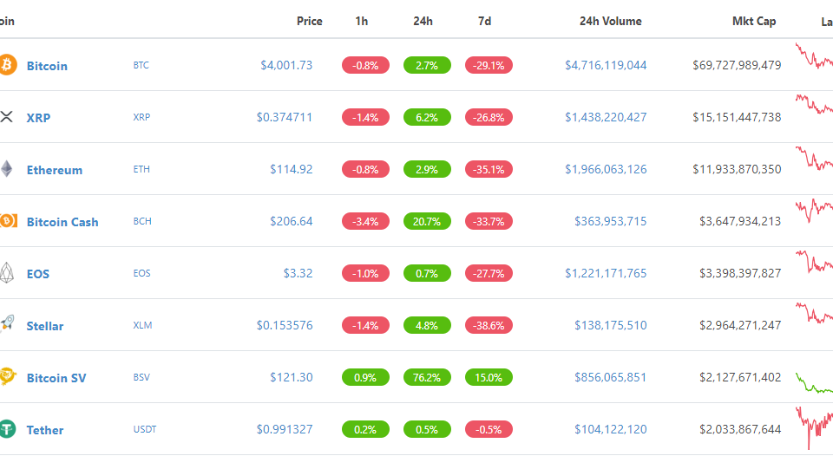Click the XRP logo icon
Screen dimensions: 833x456
pyautogui.click(x=6, y=117)
